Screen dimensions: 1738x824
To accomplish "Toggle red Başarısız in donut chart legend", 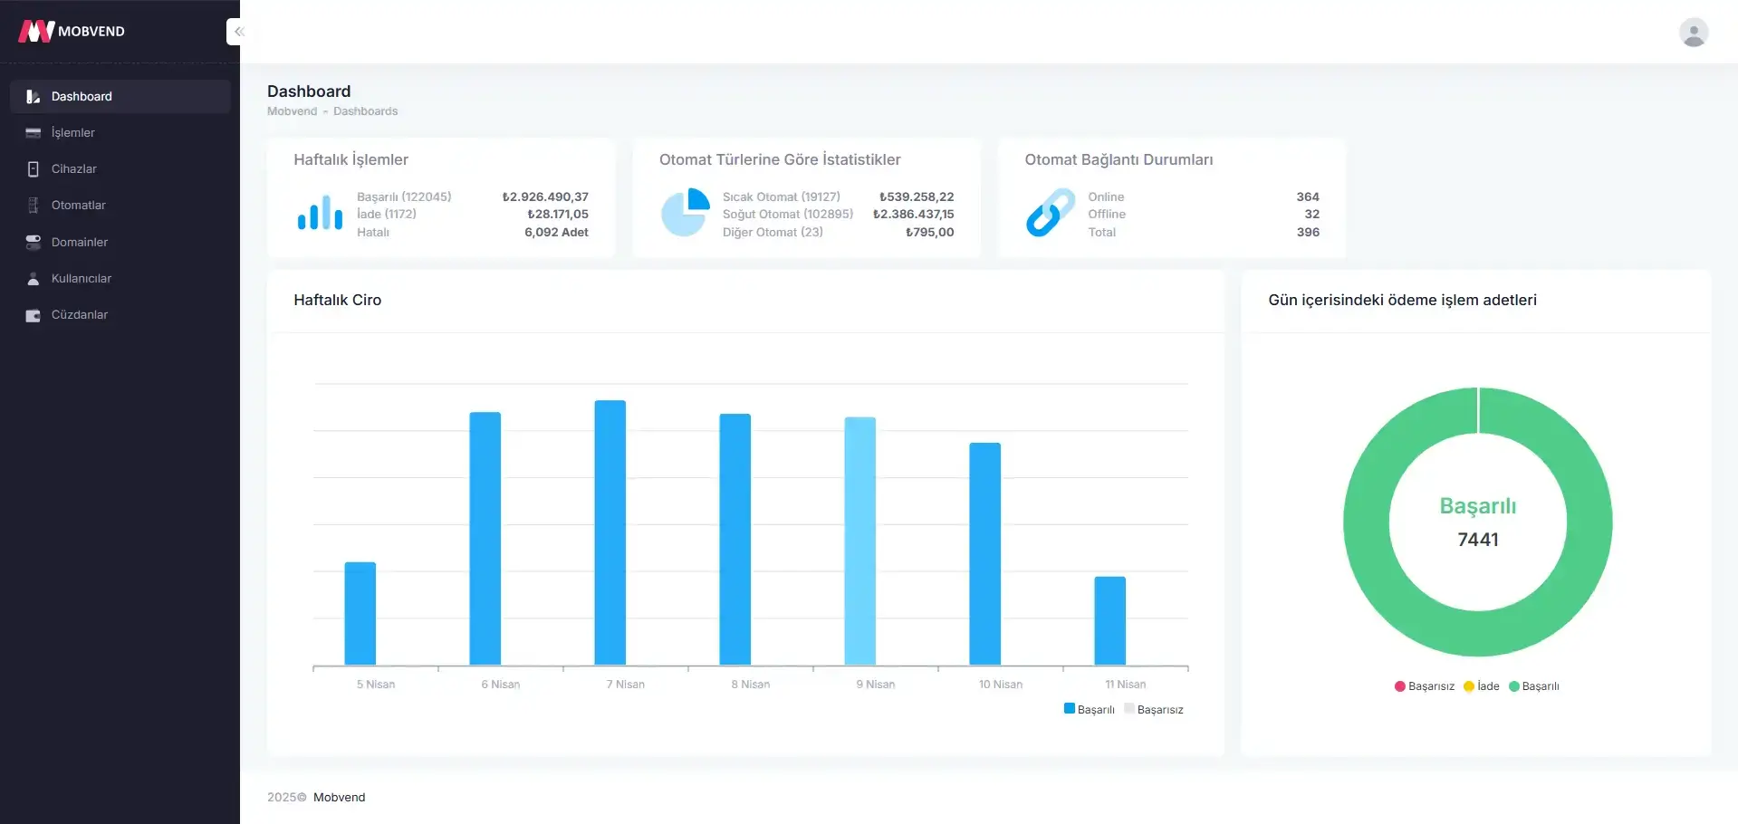I will [x=1425, y=686].
